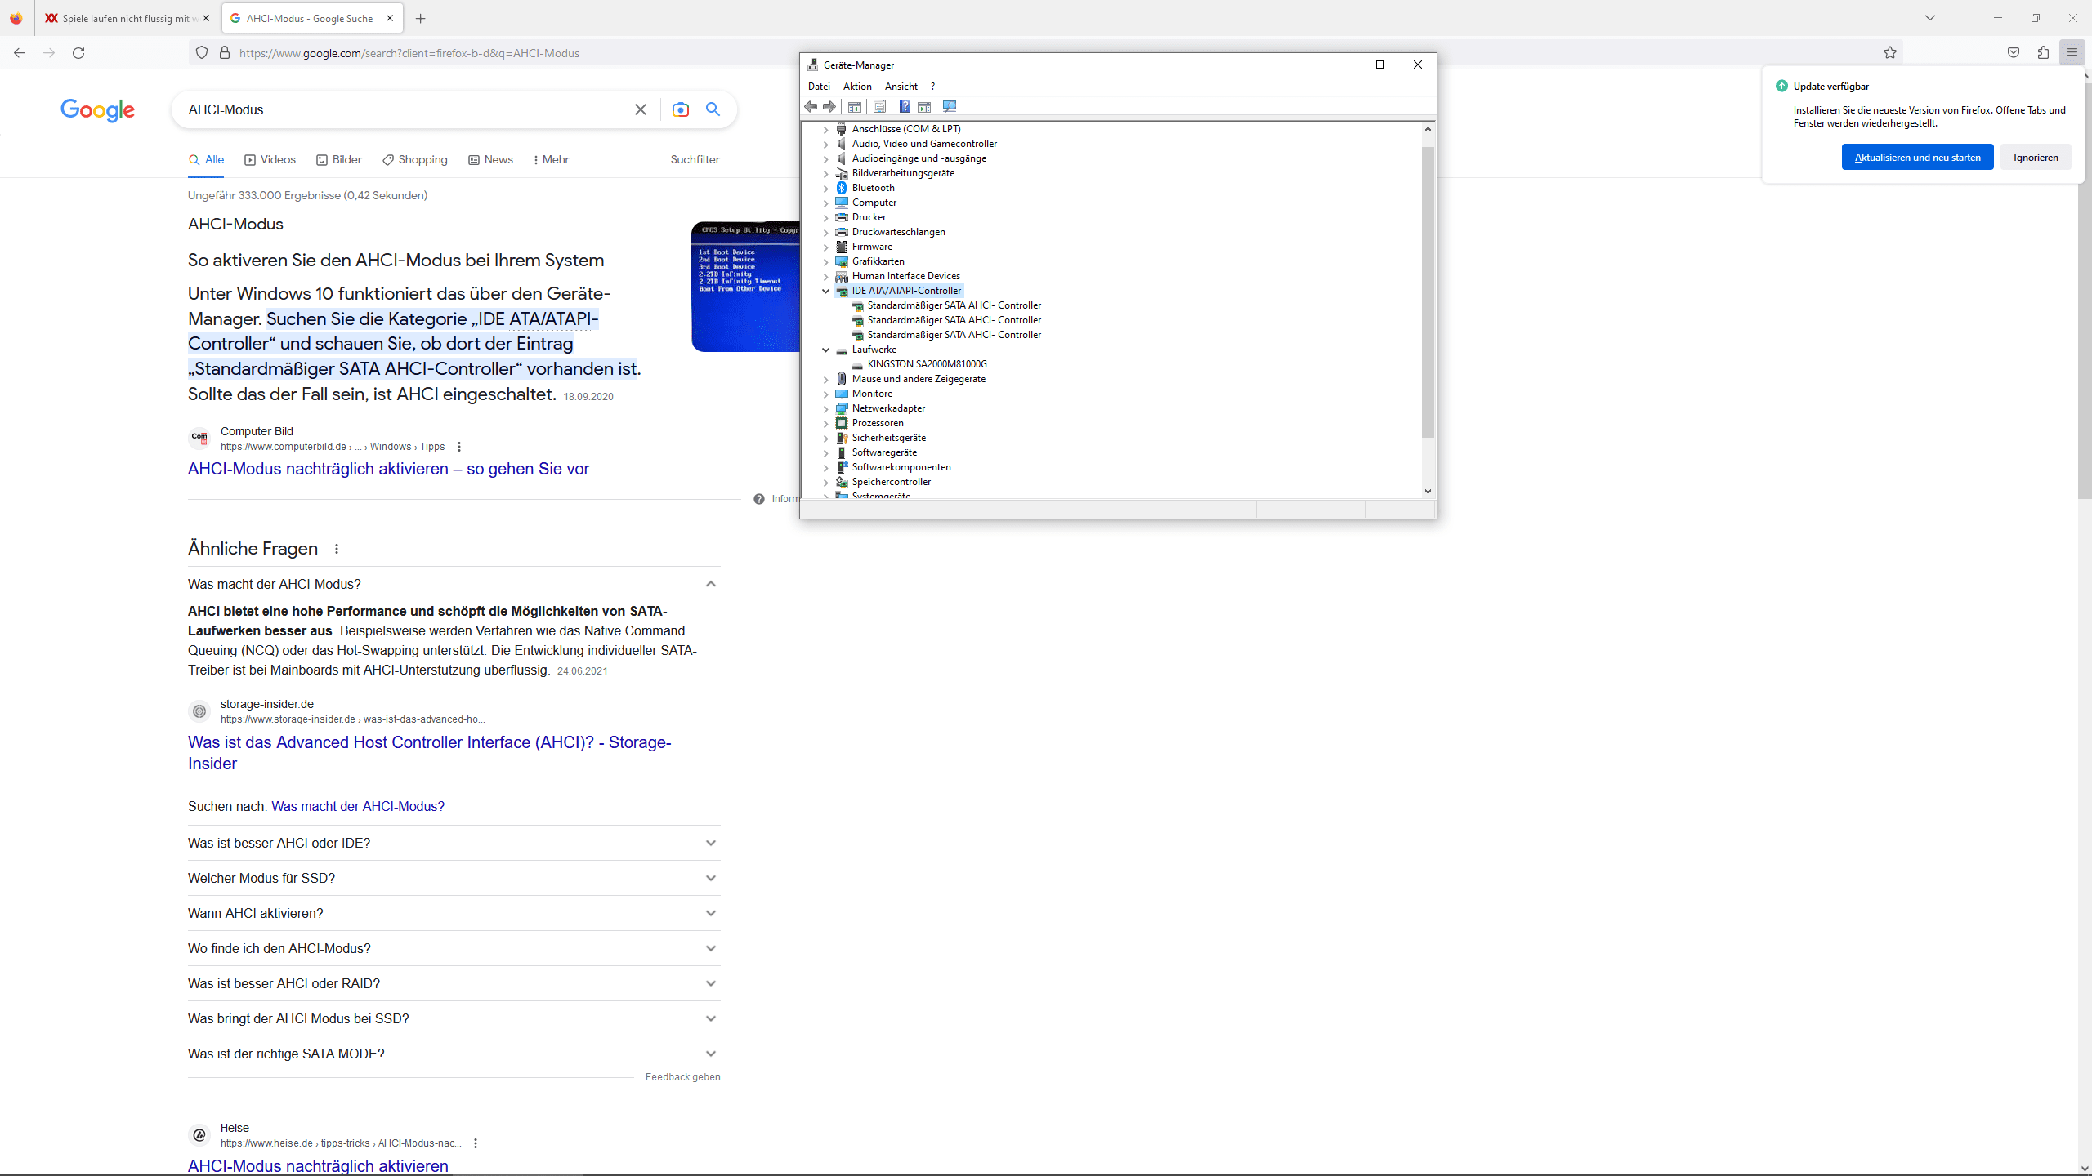Collapse IDE ATA/ATAPI-Controller node

pyautogui.click(x=825, y=291)
